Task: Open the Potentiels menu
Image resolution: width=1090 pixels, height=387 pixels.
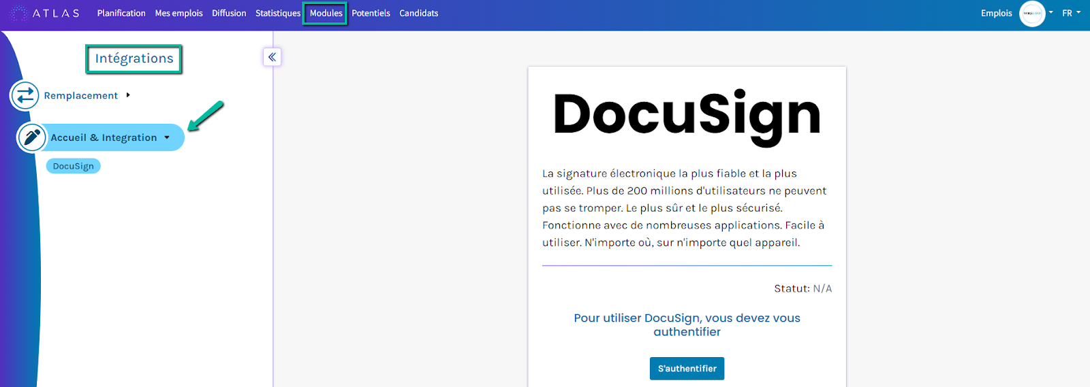Action: [x=371, y=13]
